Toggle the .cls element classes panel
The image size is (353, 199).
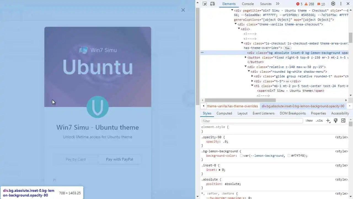point(319,121)
